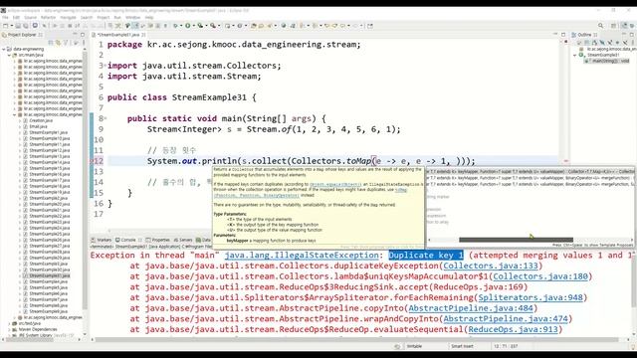Click the error marker on line 12
Image resolution: width=637 pixels, height=358 pixels.
pyautogui.click(x=92, y=161)
